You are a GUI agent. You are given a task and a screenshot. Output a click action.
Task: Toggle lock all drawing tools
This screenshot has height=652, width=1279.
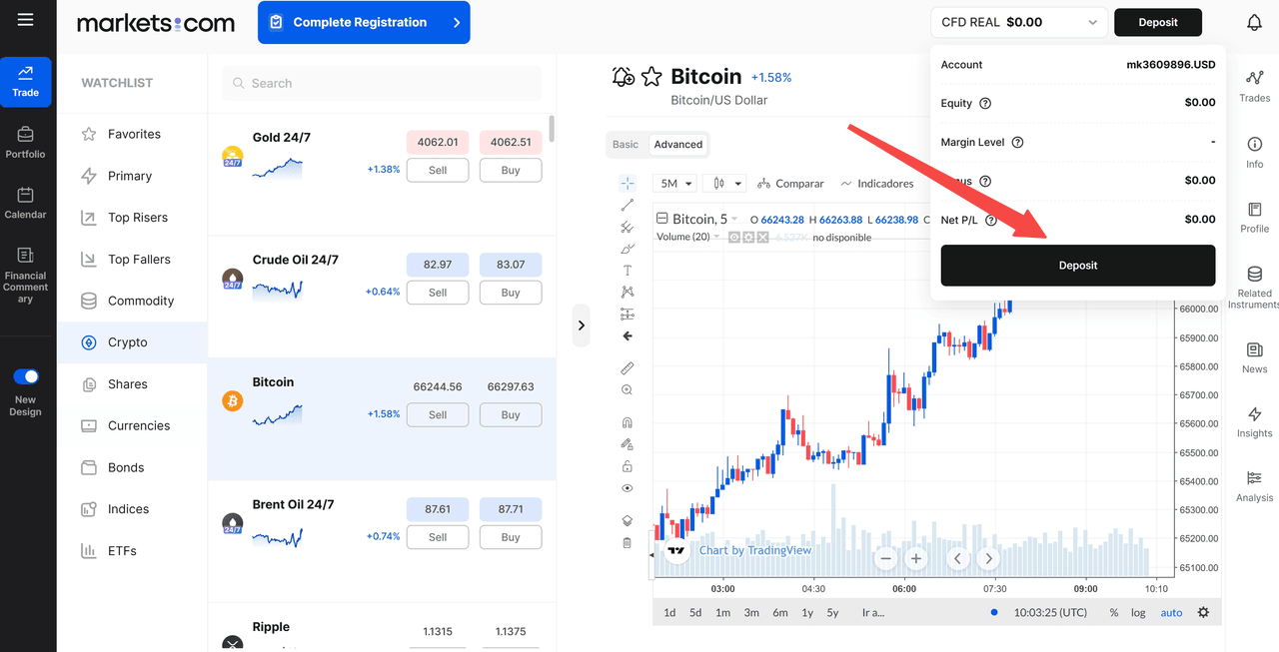(628, 466)
